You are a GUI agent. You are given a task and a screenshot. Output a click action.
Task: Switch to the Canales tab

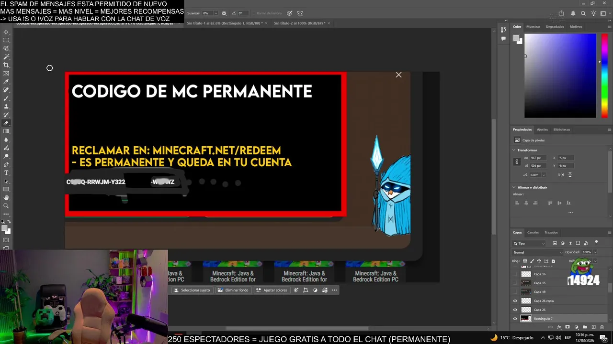point(533,233)
